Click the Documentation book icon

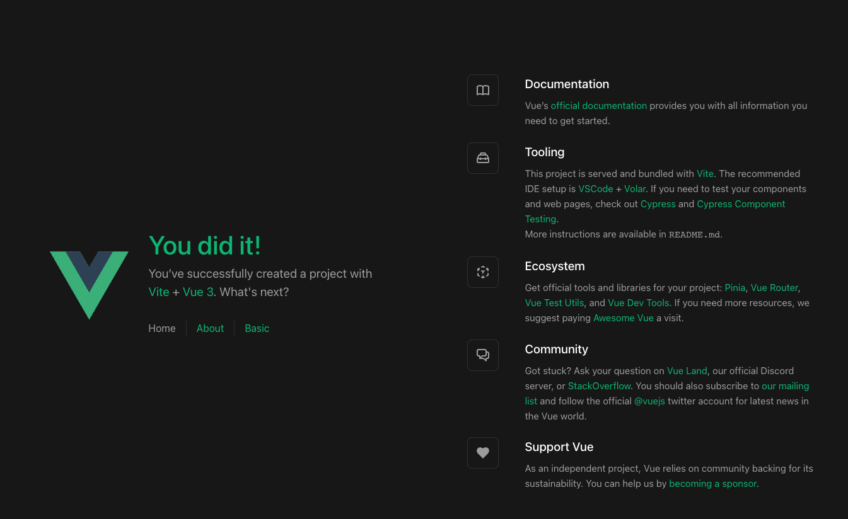(482, 90)
